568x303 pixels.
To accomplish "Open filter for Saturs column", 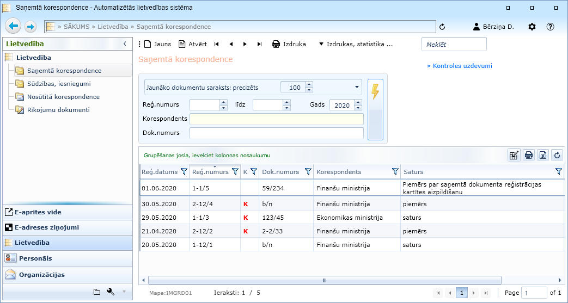I will pos(558,172).
